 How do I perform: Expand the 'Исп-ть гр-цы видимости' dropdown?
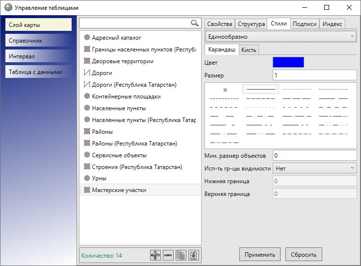[315, 168]
